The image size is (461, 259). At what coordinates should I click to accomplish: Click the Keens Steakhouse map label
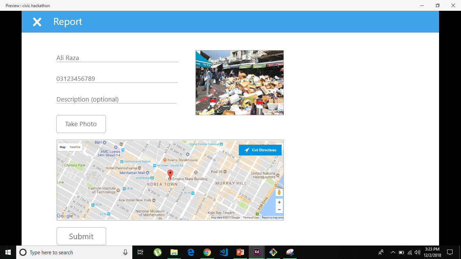point(183,160)
